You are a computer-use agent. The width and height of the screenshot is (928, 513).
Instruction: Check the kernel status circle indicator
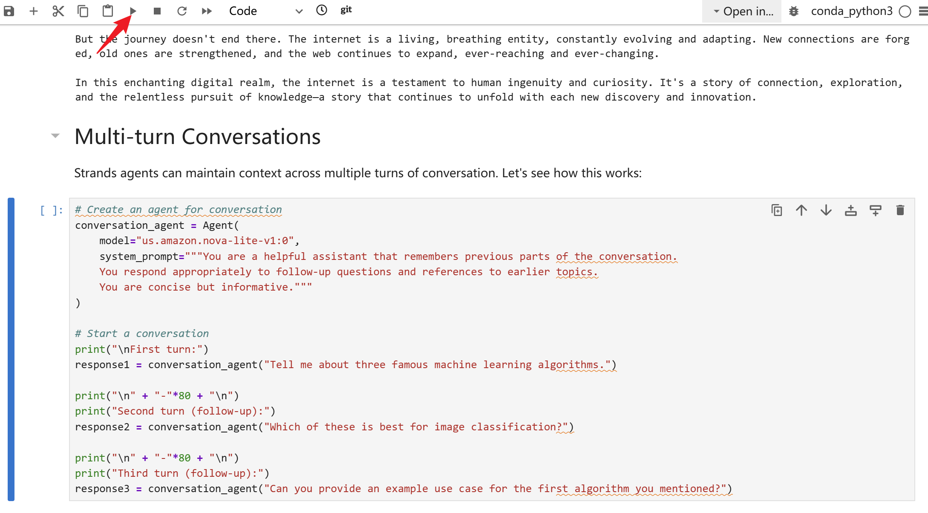click(905, 12)
